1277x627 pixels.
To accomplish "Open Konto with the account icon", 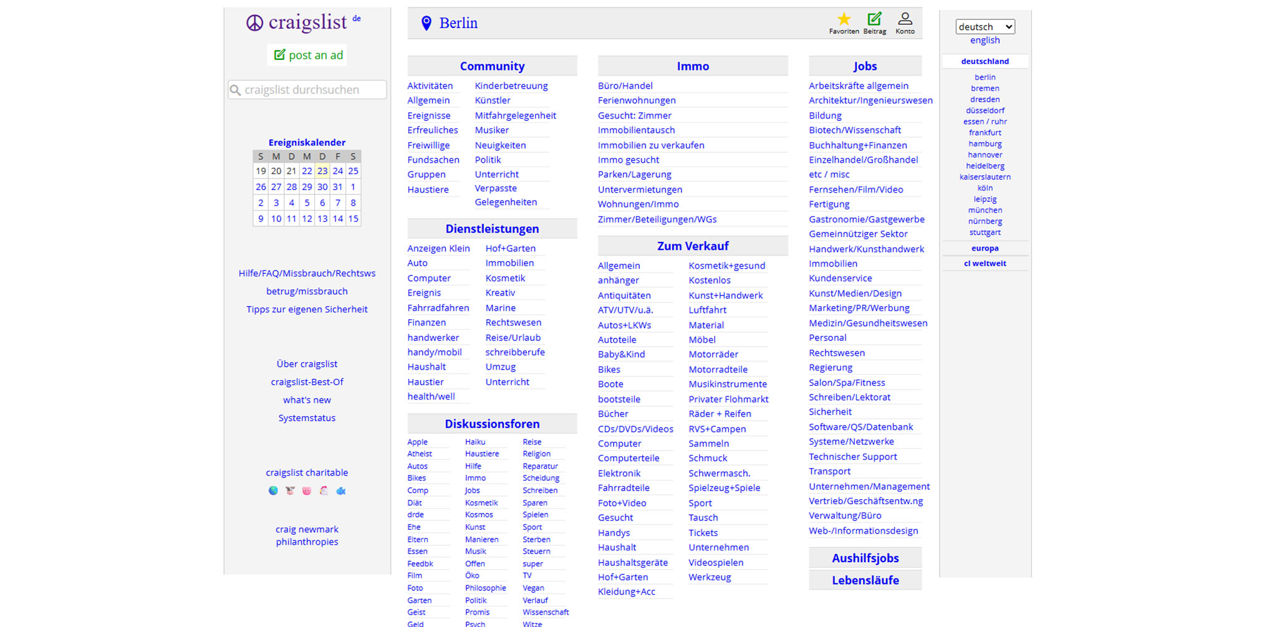I will [905, 18].
